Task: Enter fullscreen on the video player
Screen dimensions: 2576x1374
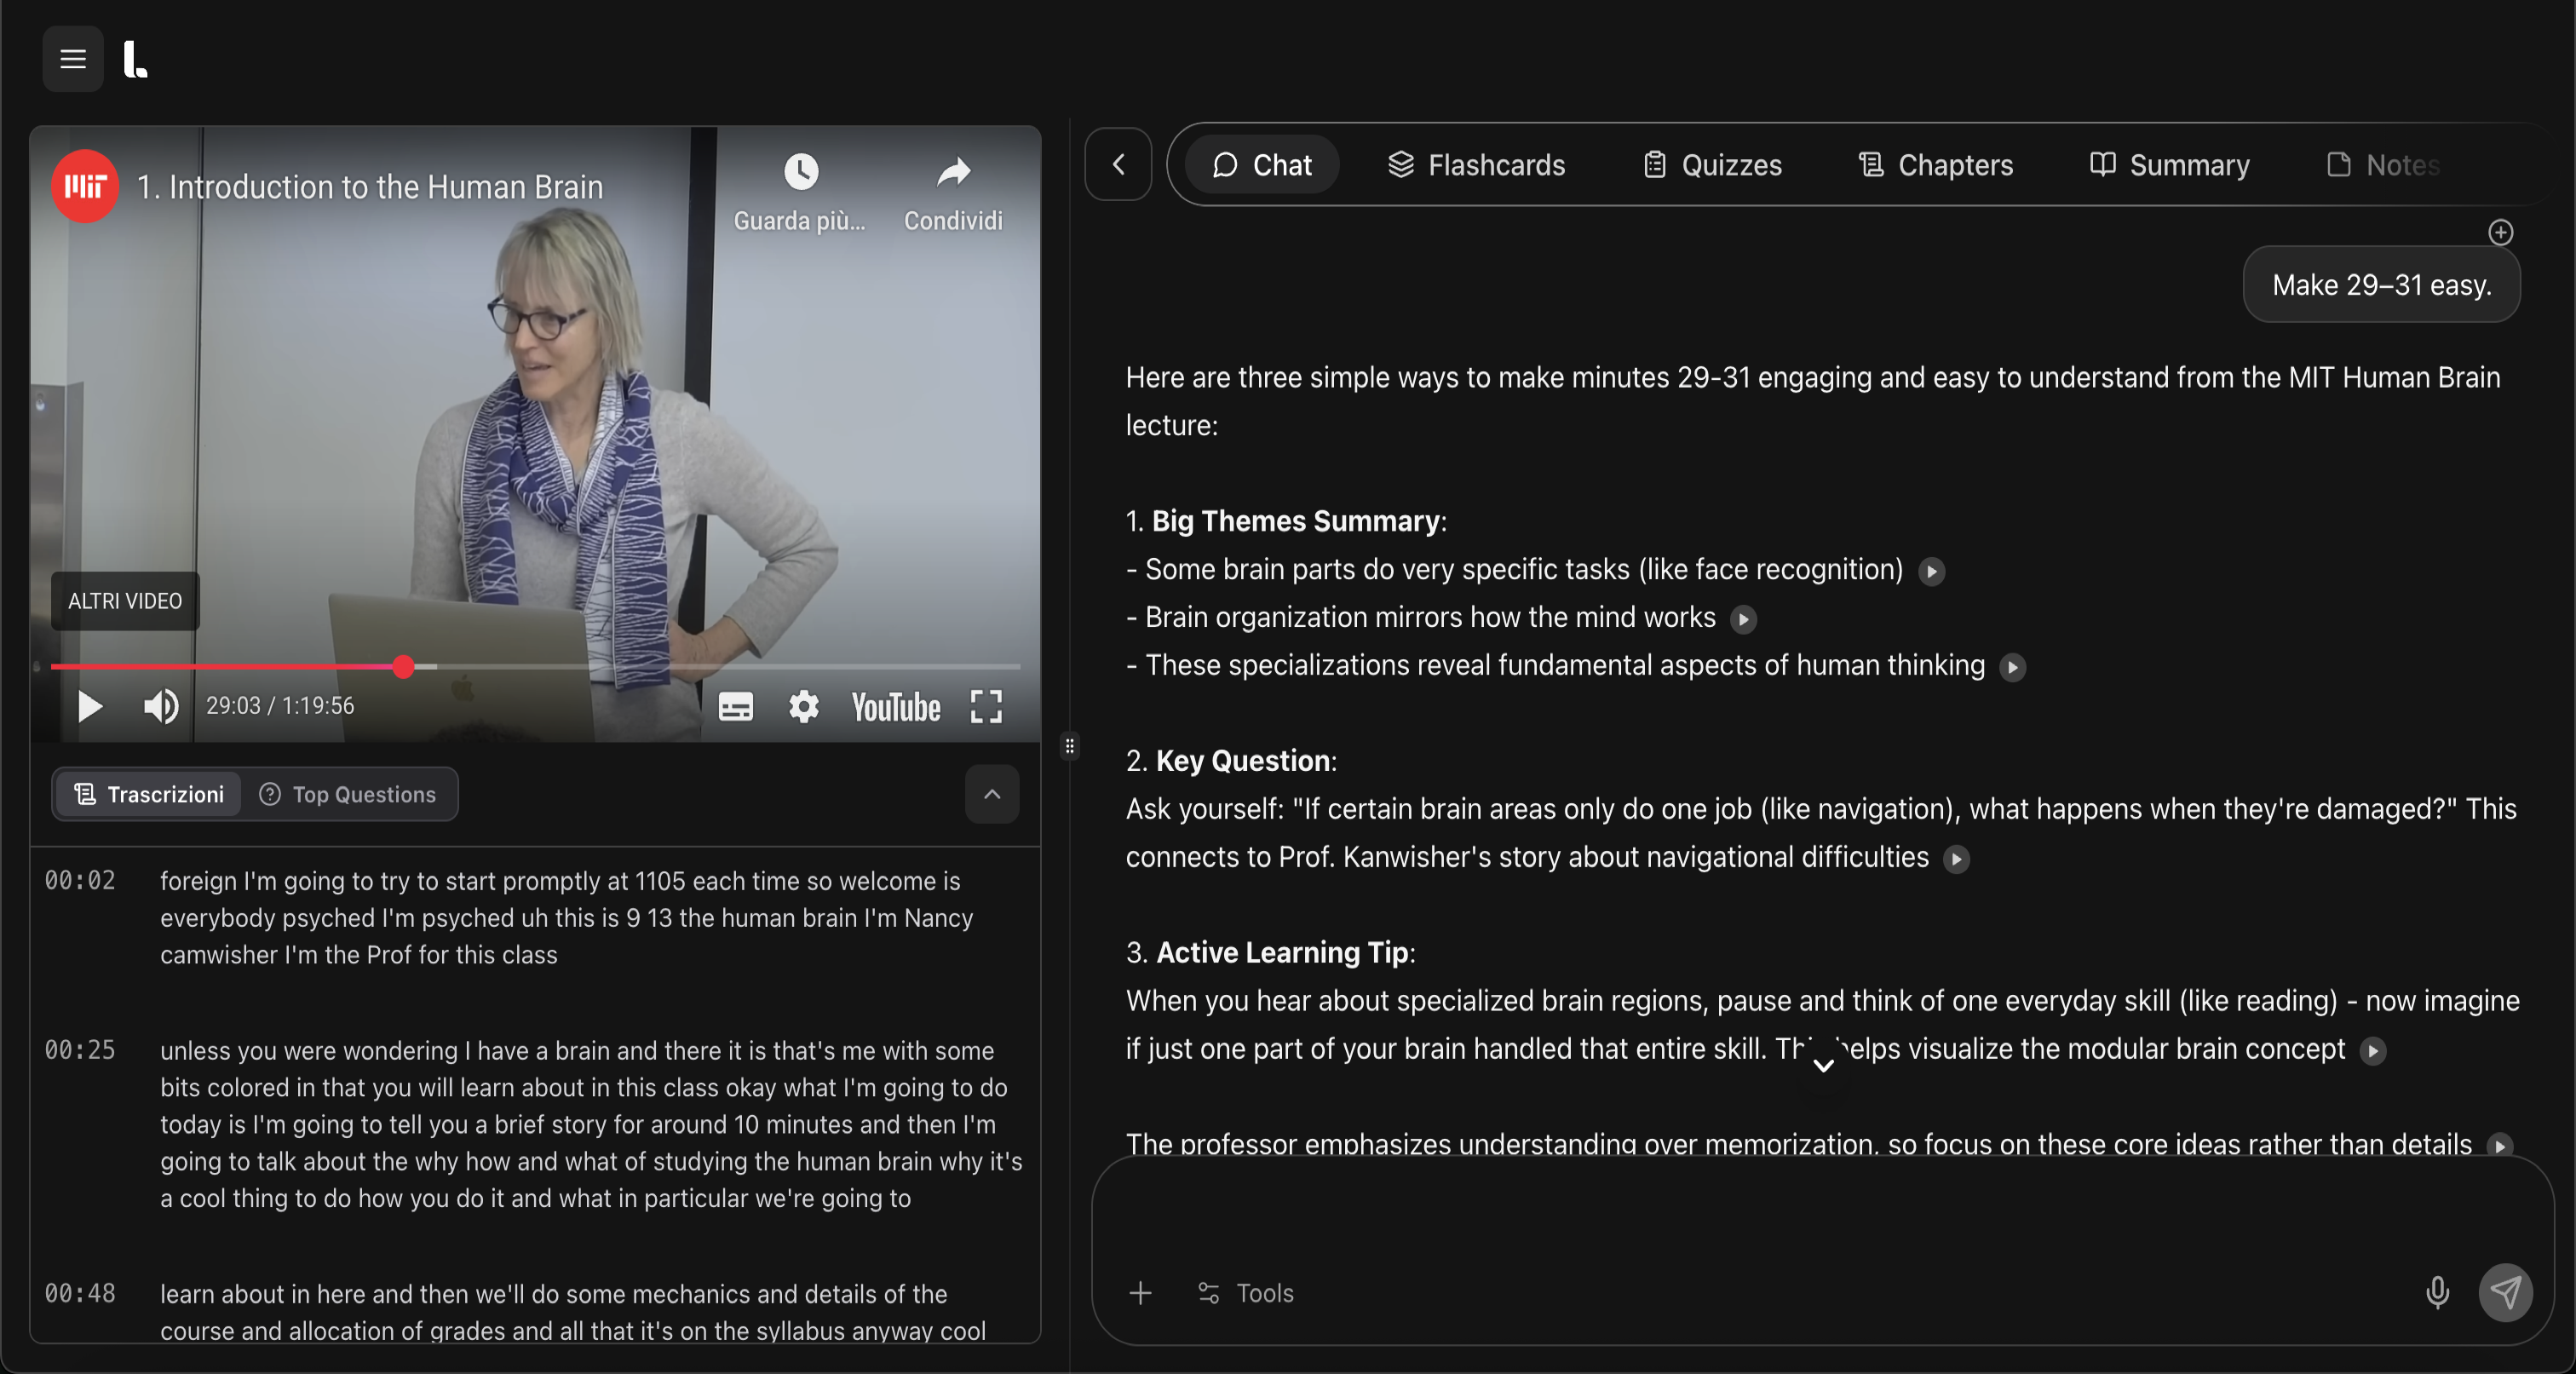Action: click(x=986, y=706)
